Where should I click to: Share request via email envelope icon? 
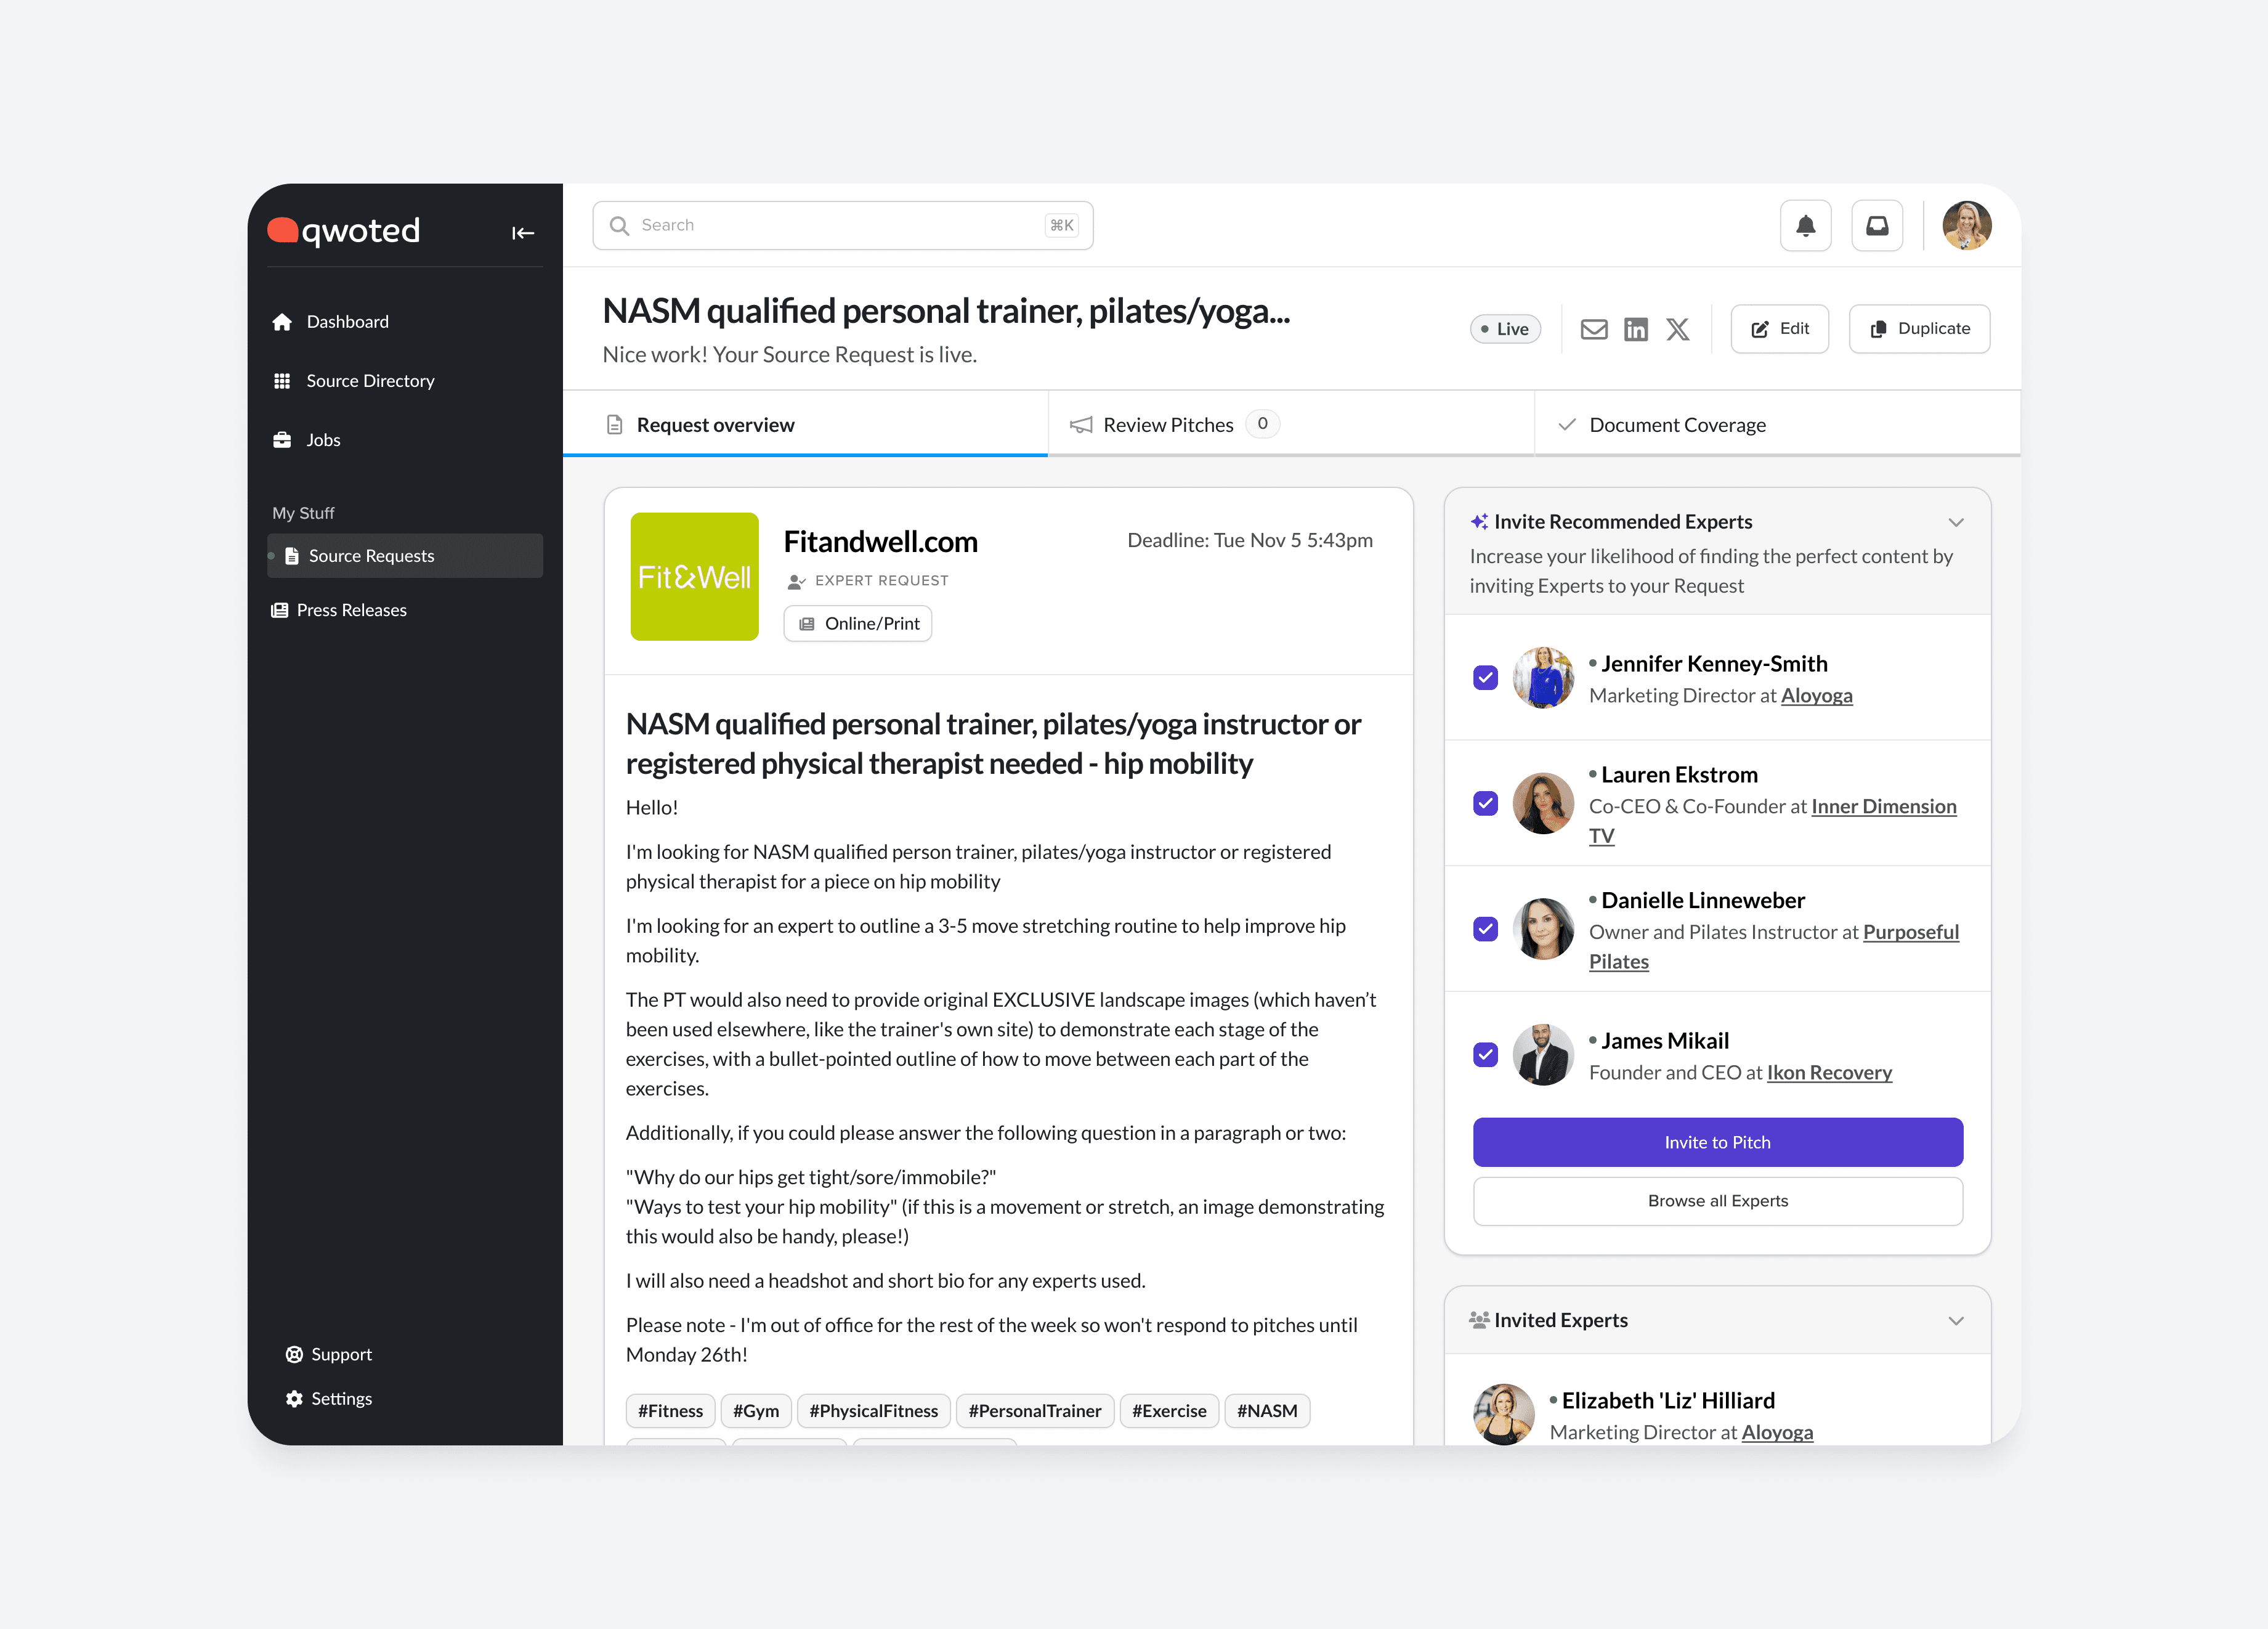click(x=1594, y=329)
